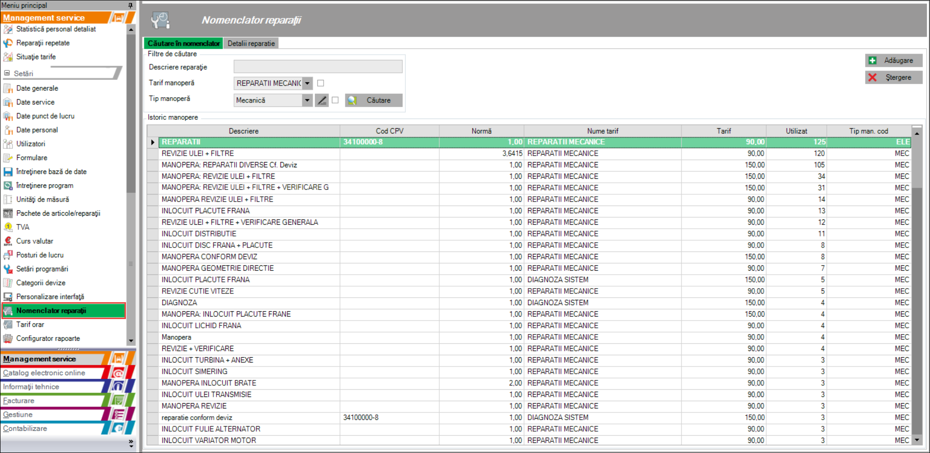930x453 pixels.
Task: Expand more menu panels chevron at bottom
Action: point(131,443)
